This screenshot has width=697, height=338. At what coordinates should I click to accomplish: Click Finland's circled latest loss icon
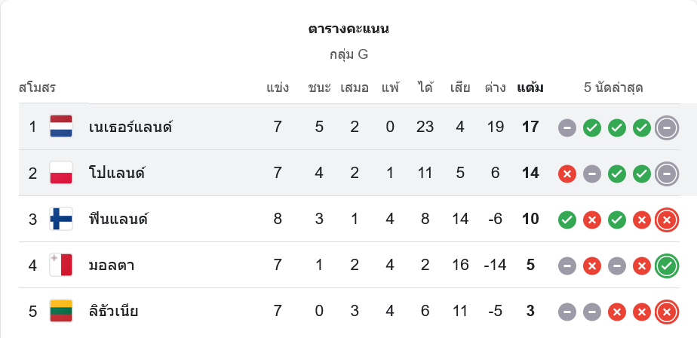click(667, 220)
